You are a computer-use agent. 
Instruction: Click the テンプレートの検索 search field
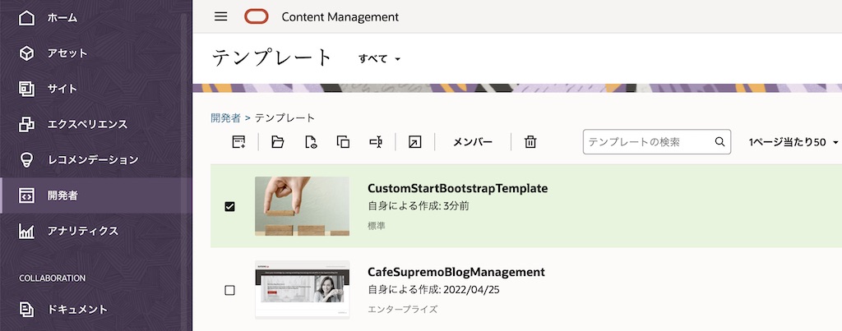(648, 142)
